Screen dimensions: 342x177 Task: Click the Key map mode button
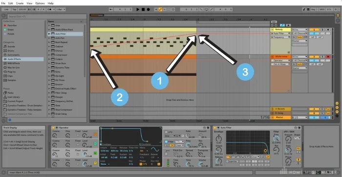(314, 9)
